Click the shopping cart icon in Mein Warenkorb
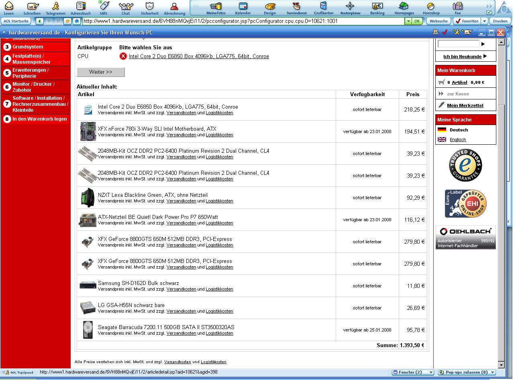 tap(441, 82)
